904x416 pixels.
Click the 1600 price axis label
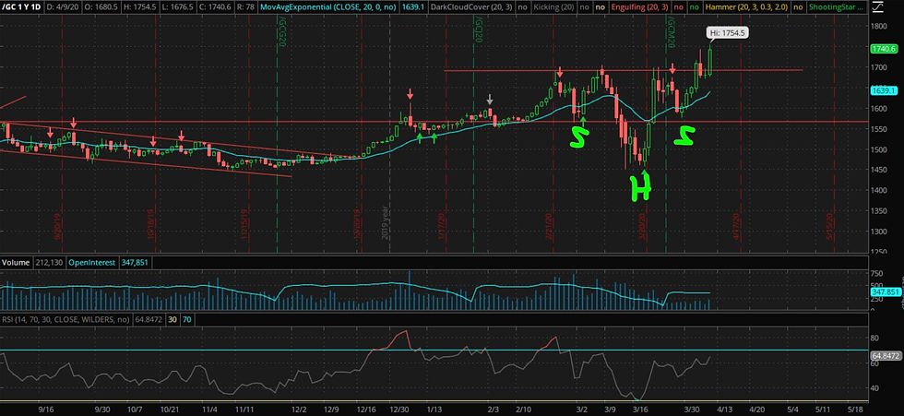tap(879, 108)
